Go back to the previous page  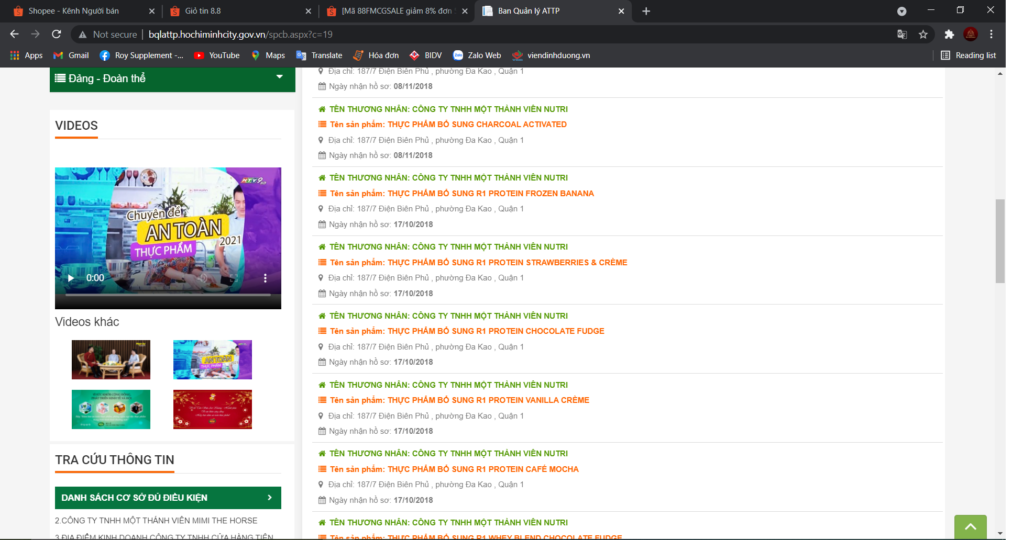coord(14,34)
